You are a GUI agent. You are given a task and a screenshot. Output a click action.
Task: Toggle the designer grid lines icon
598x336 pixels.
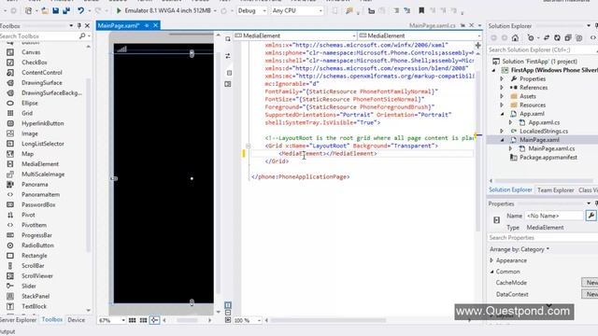pos(132,320)
